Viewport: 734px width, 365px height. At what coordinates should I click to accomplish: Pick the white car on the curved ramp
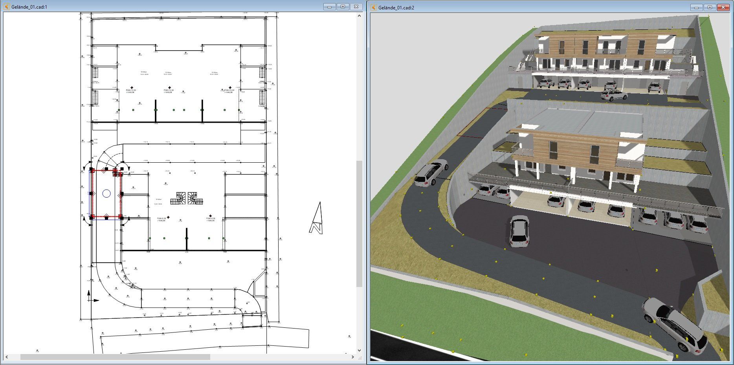(x=431, y=173)
